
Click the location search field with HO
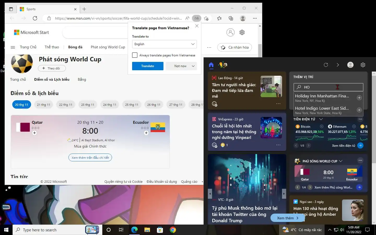click(x=328, y=87)
